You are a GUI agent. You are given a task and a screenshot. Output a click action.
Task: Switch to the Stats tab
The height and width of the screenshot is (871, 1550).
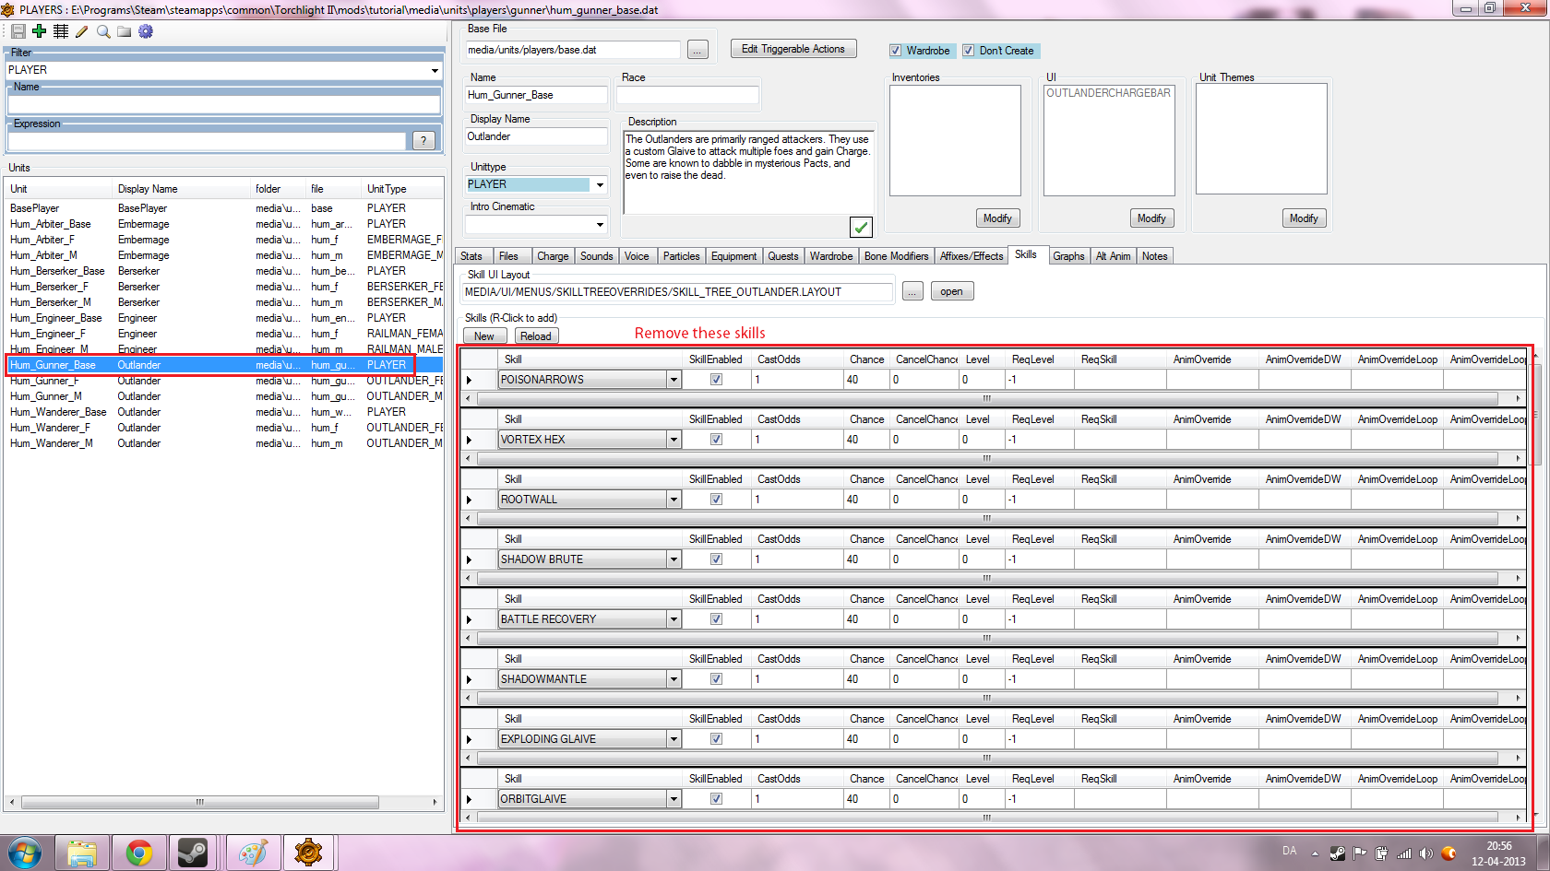pyautogui.click(x=471, y=256)
